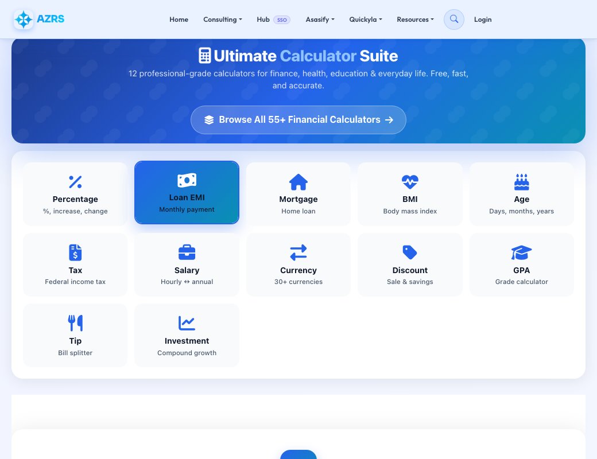597x459 pixels.
Task: Open the search magnifier icon
Action: (454, 19)
